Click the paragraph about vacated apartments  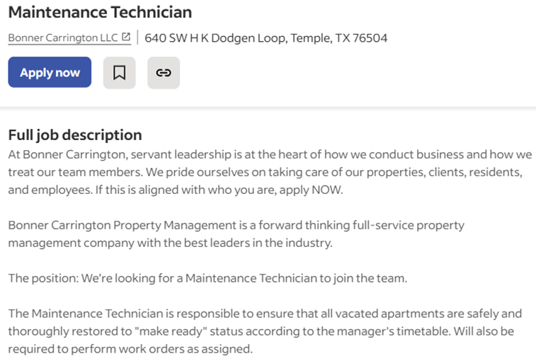[x=265, y=331]
